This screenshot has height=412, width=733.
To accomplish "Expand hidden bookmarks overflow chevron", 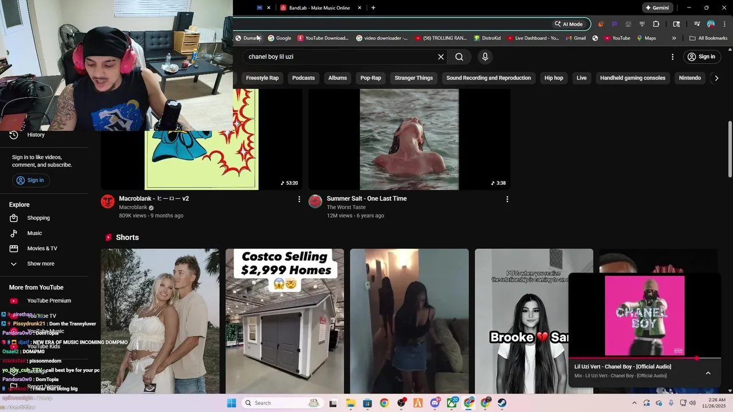I will [x=674, y=38].
